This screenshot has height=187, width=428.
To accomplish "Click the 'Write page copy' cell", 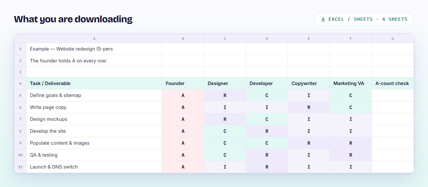I will (x=94, y=107).
